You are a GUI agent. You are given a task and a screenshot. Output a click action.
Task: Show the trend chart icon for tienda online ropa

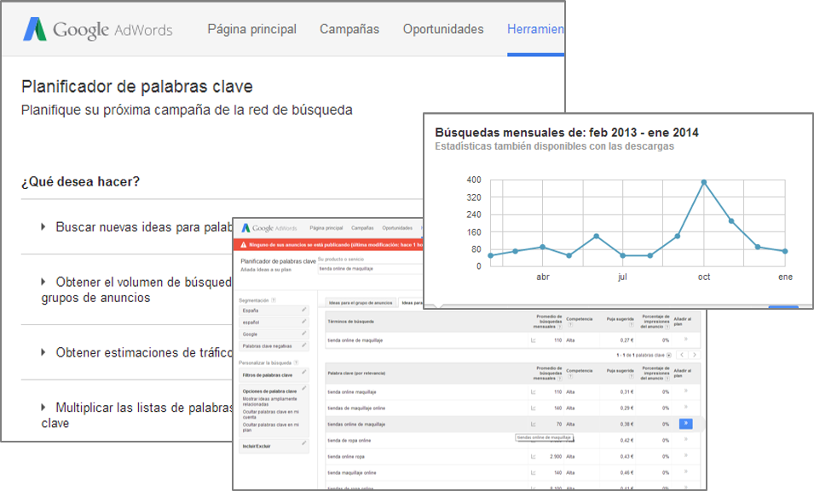(534, 457)
